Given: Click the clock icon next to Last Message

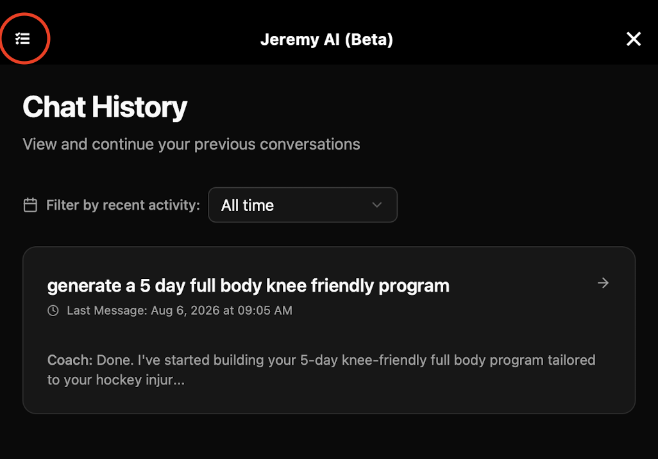Looking at the screenshot, I should (53, 310).
